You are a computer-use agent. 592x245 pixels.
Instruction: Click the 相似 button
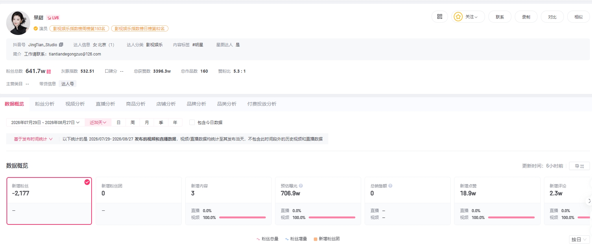coord(579,17)
